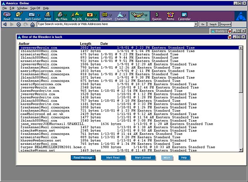The image size is (248, 182).
Task: Click the Quotes dollar icon
Action: 157,16
